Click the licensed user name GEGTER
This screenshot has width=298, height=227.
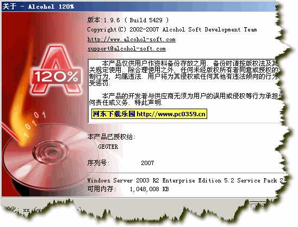tap(108, 147)
